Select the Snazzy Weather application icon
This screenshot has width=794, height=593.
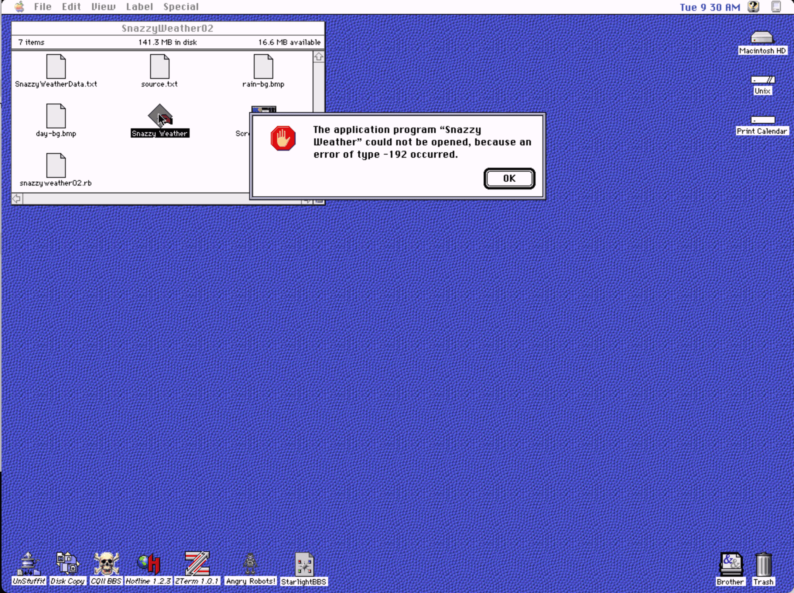[160, 116]
